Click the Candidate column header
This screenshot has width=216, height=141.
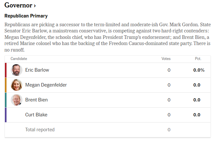(x=19, y=59)
